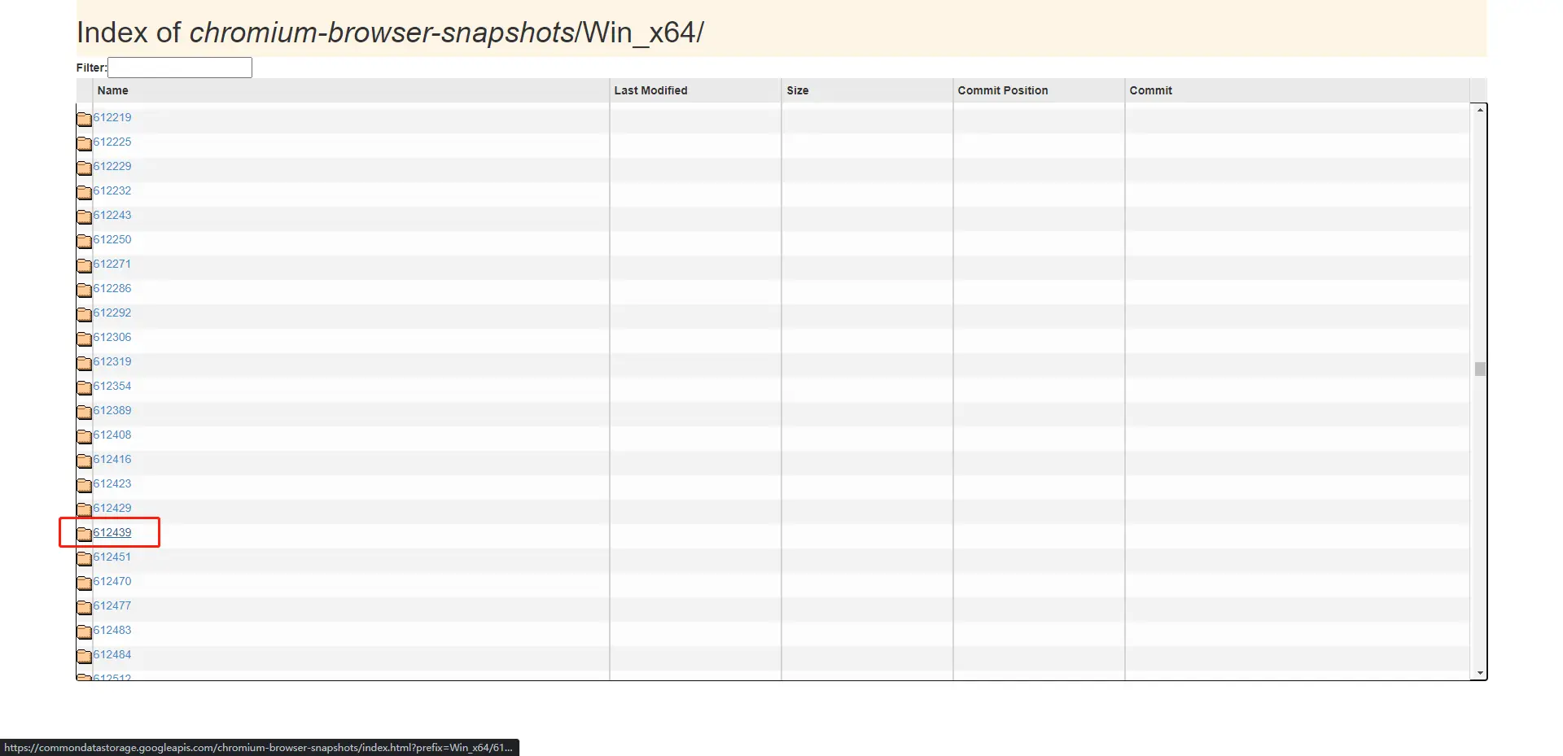Image resolution: width=1563 pixels, height=756 pixels.
Task: Click folder icon for entry 612292
Action: click(84, 314)
